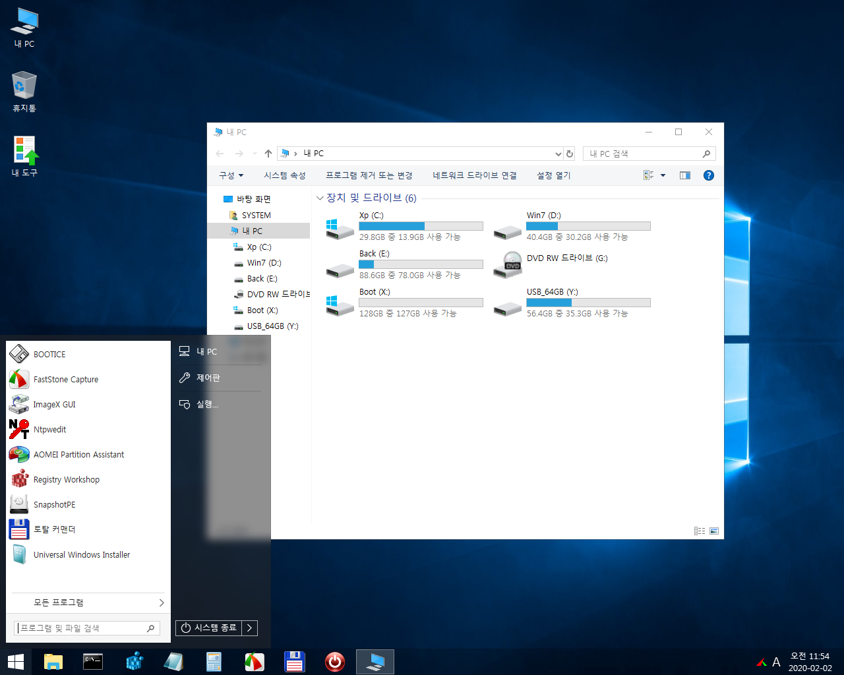The height and width of the screenshot is (675, 844).
Task: Click the 시스템 종료 button
Action: [x=208, y=628]
